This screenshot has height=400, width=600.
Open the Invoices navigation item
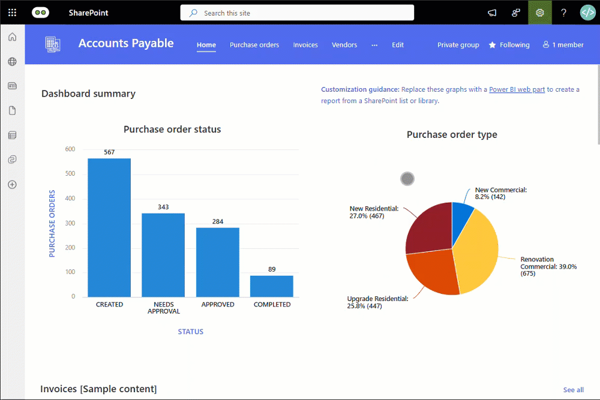click(305, 45)
